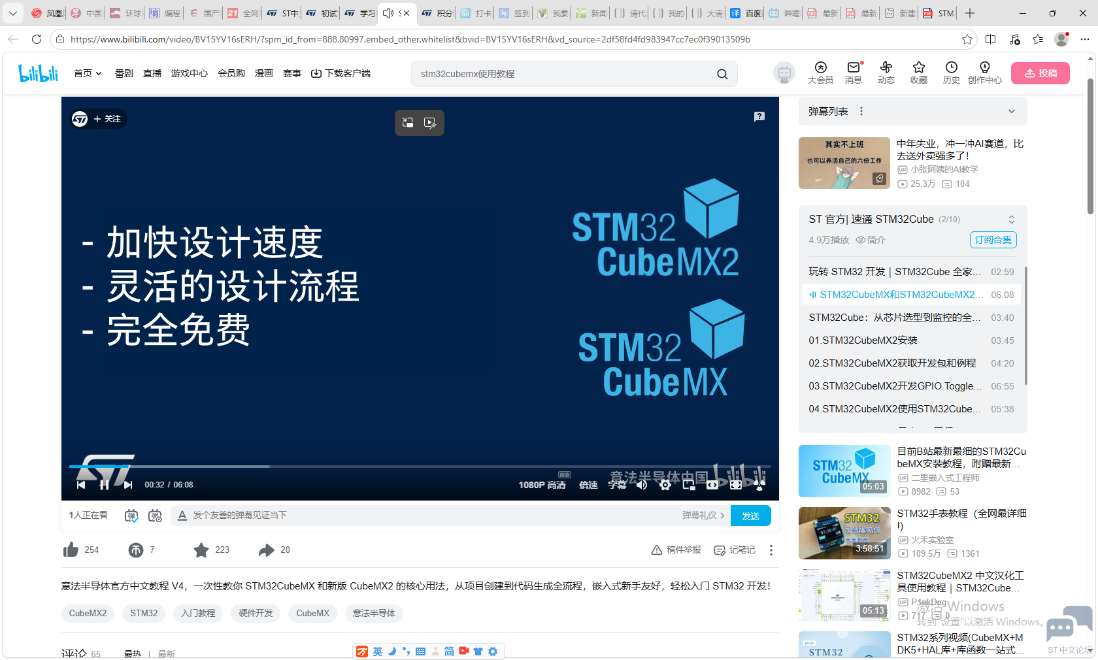1098x660 pixels.
Task: Sort comments by 最热
Action: (x=133, y=653)
